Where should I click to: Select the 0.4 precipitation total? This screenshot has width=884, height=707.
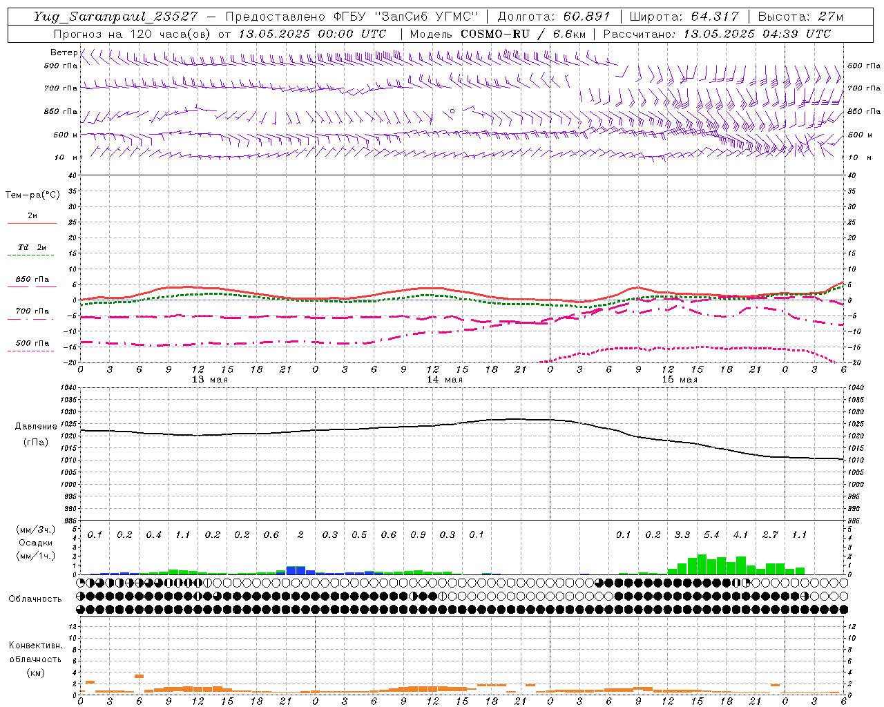(153, 534)
